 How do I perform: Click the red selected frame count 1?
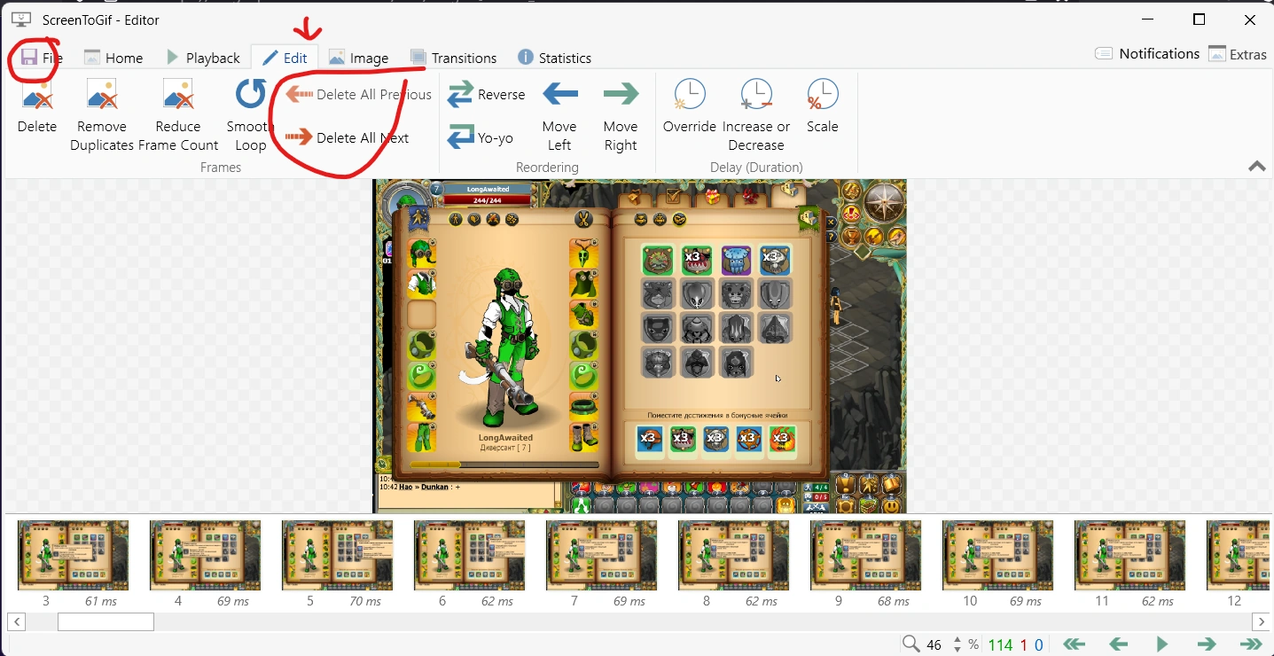point(1024,644)
